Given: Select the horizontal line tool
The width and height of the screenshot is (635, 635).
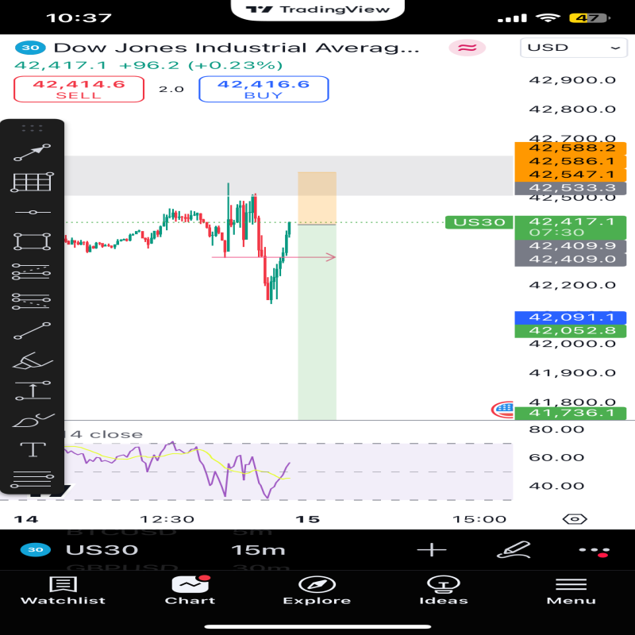Looking at the screenshot, I should click(32, 212).
